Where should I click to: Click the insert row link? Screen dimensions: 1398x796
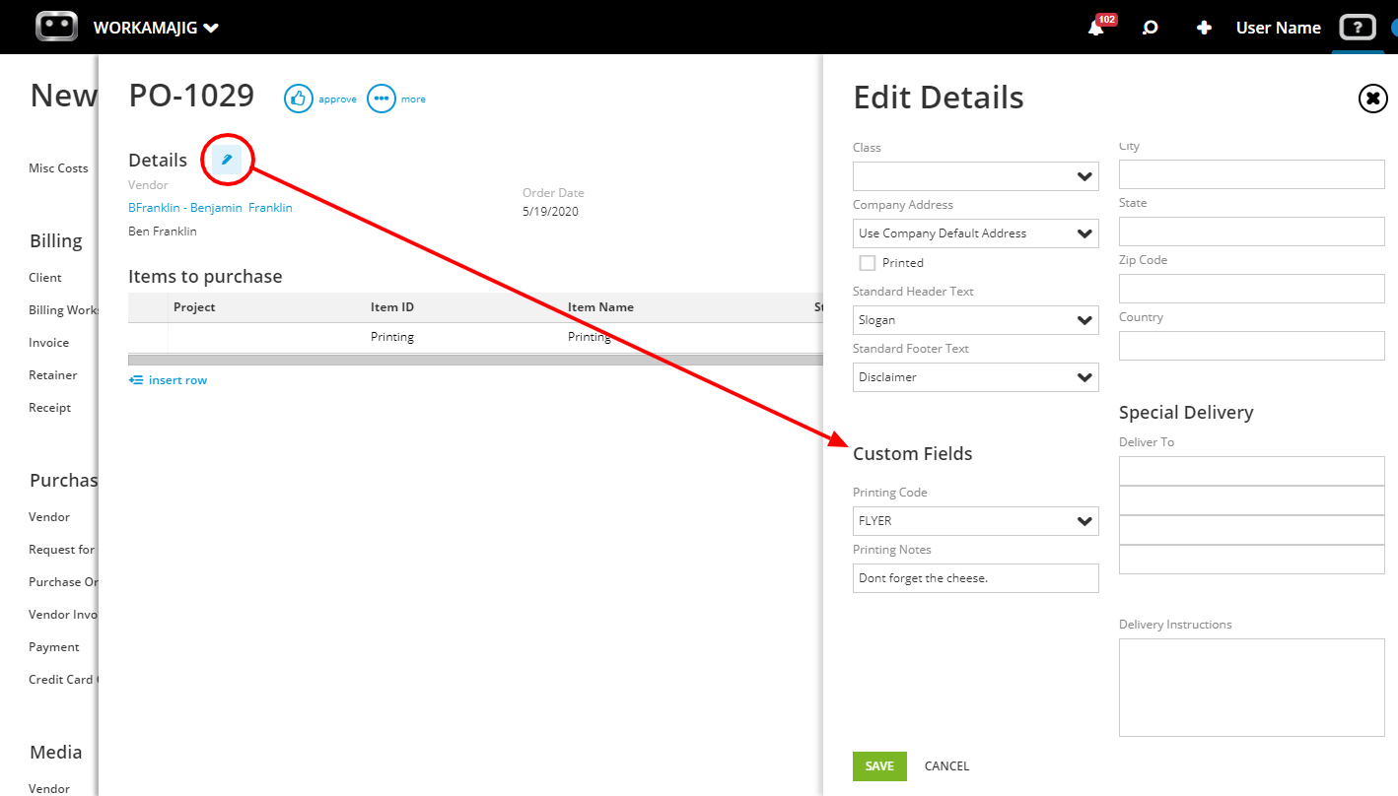168,380
